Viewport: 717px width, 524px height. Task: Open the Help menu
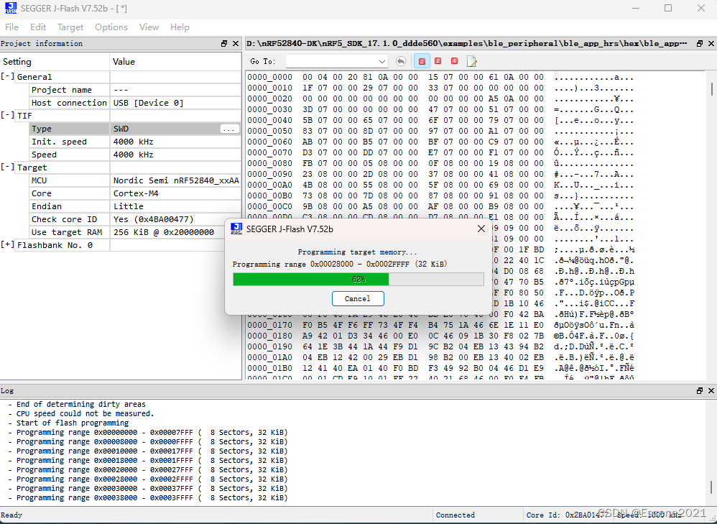pos(180,27)
